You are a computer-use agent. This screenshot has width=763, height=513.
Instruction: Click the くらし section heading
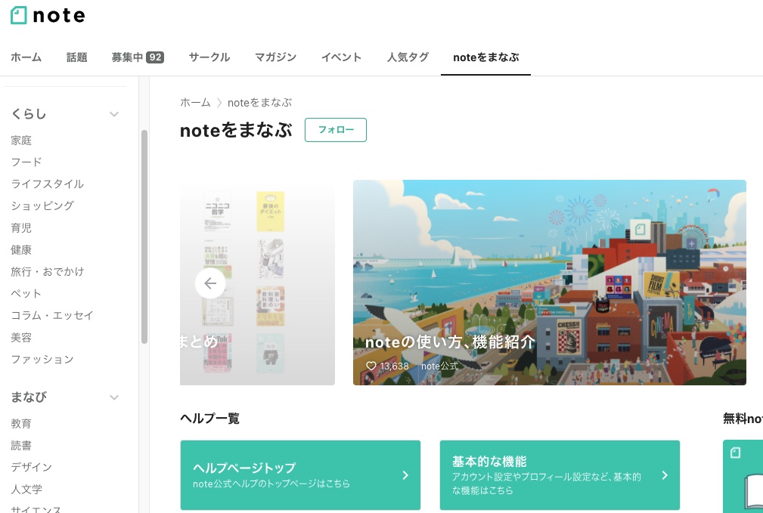coord(29,114)
